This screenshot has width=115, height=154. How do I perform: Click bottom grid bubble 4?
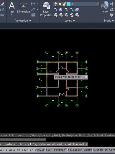(x=77, y=106)
